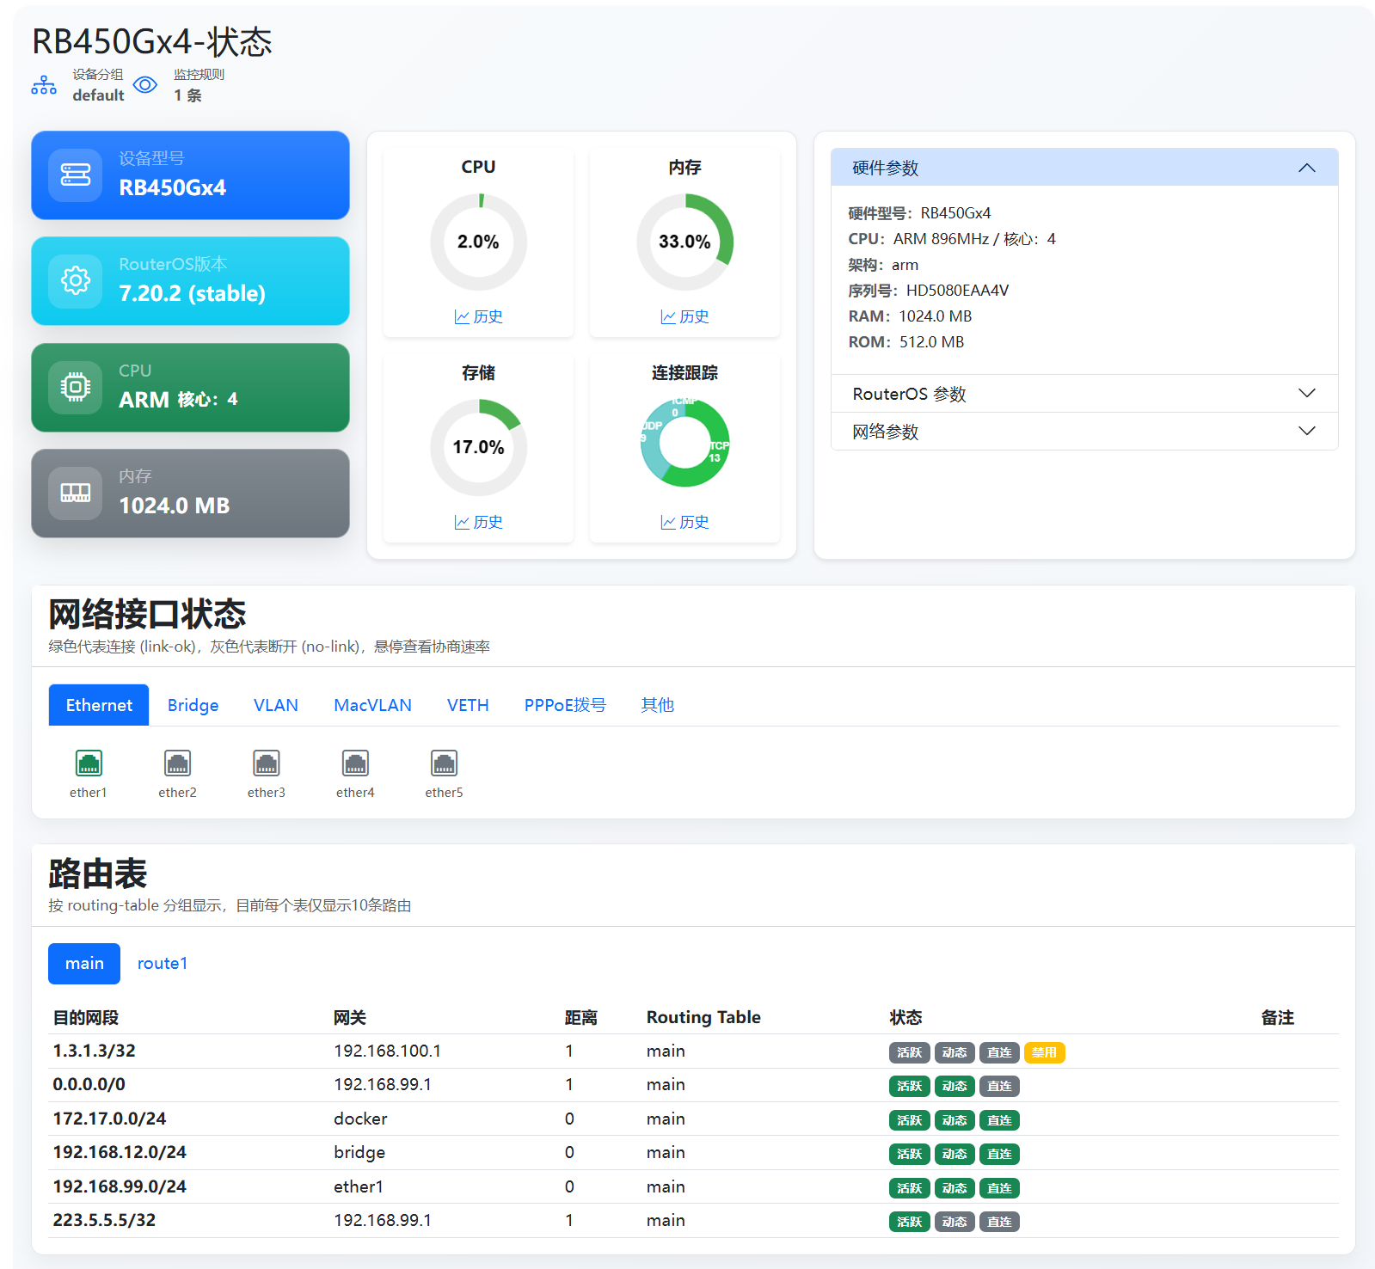
Task: Open the PPPoE拨号 tab
Action: pyautogui.click(x=565, y=705)
